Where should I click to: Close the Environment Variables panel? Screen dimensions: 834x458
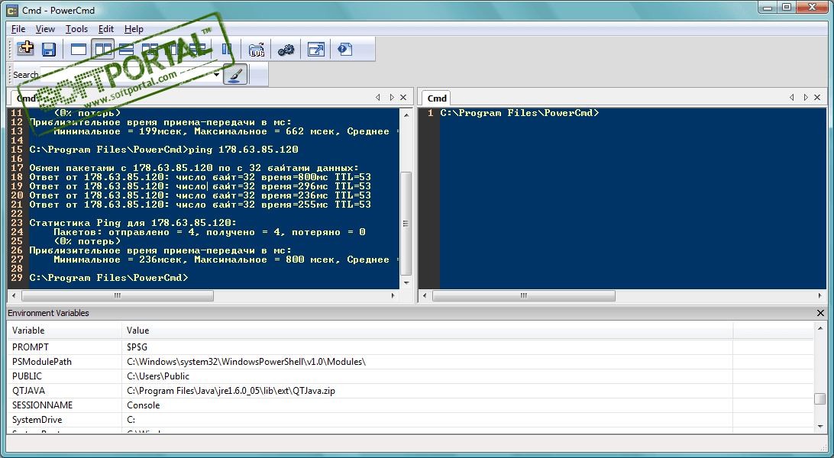coord(820,313)
